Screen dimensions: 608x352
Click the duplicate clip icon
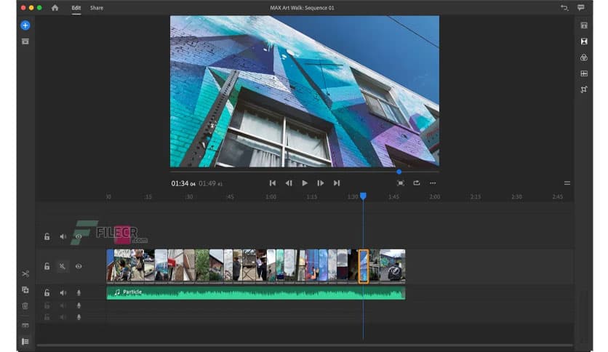[x=25, y=290]
